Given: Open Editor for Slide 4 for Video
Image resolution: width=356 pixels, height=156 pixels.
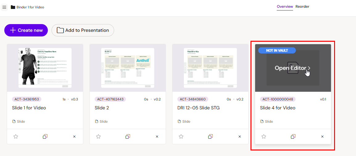Looking at the screenshot, I should click(292, 68).
